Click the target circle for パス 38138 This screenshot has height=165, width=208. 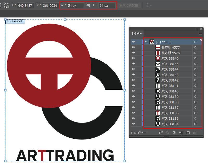(195, 102)
